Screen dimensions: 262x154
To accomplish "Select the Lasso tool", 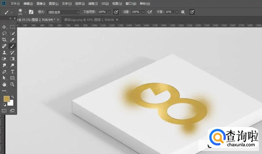I will 4,33.
